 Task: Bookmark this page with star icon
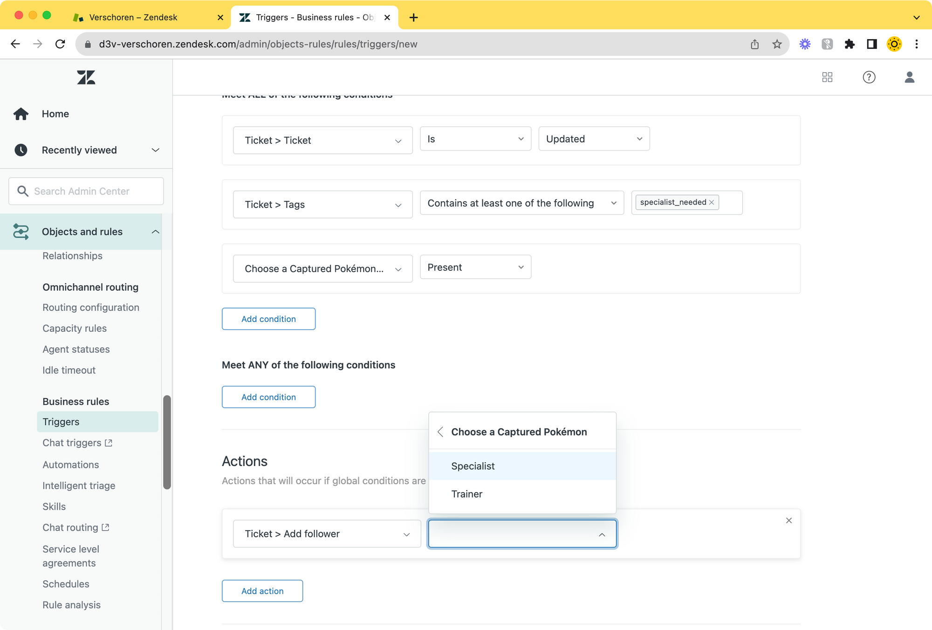click(777, 44)
